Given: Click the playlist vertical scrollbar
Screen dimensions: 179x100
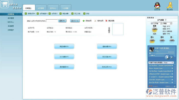Looking at the screenshot, I should coord(175,72).
